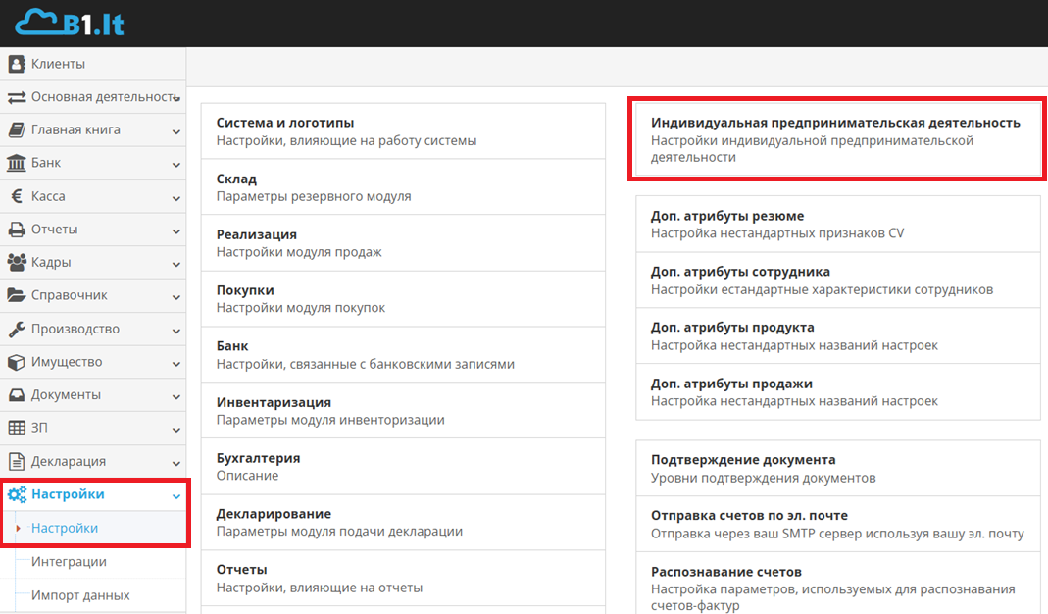The height and width of the screenshot is (614, 1048).
Task: Select the gears icon next to Настройки
Action: 15,493
